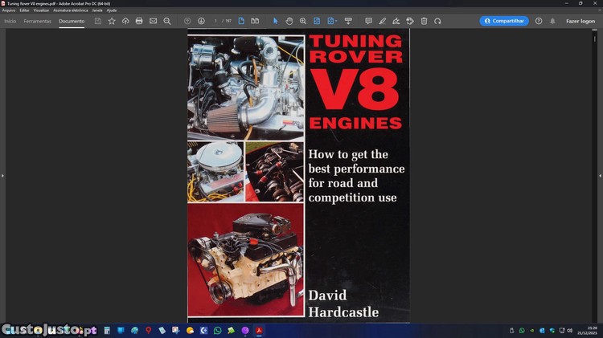
Task: Toggle two-page view mode
Action: (x=255, y=21)
